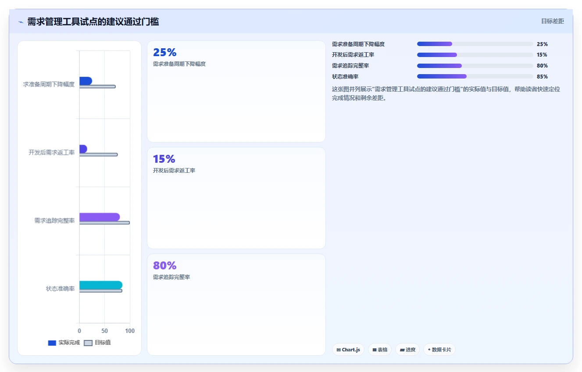Click the gray 目标值 legend swatch
This screenshot has width=582, height=372.
point(88,343)
